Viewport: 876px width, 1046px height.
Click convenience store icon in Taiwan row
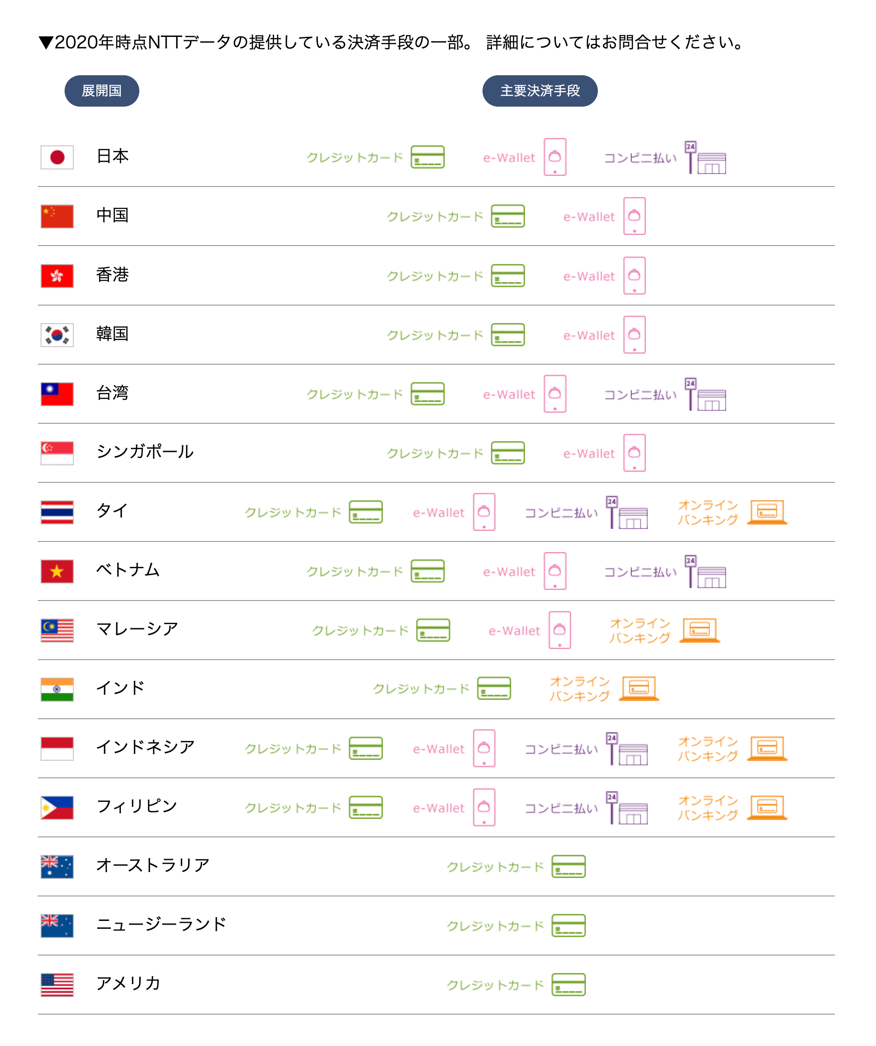[706, 394]
